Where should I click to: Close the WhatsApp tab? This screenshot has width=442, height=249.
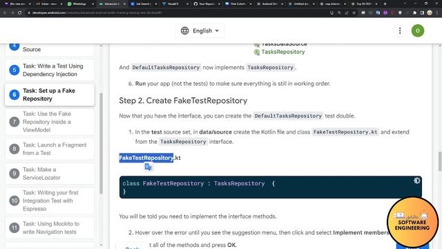[x=93, y=4]
